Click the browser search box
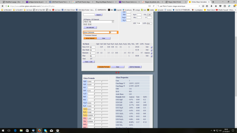This screenshot has height=133, width=237. (179, 6)
